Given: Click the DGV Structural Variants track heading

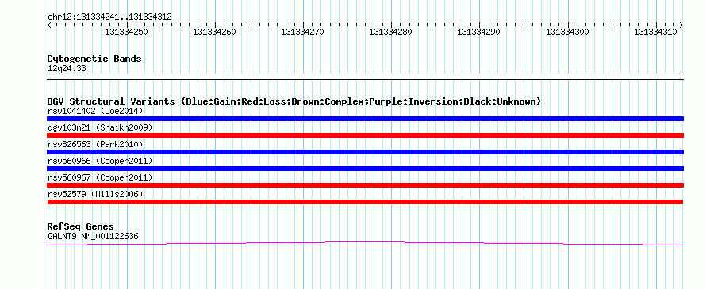Looking at the screenshot, I should click(294, 101).
